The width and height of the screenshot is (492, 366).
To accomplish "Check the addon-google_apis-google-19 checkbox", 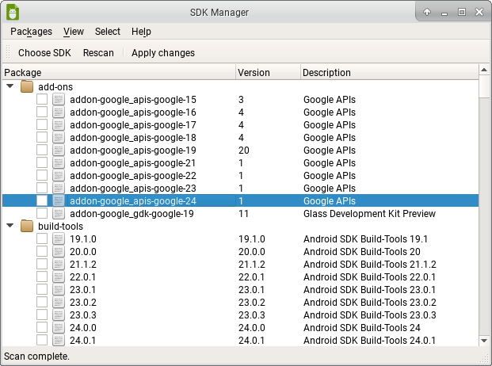I will click(42, 151).
